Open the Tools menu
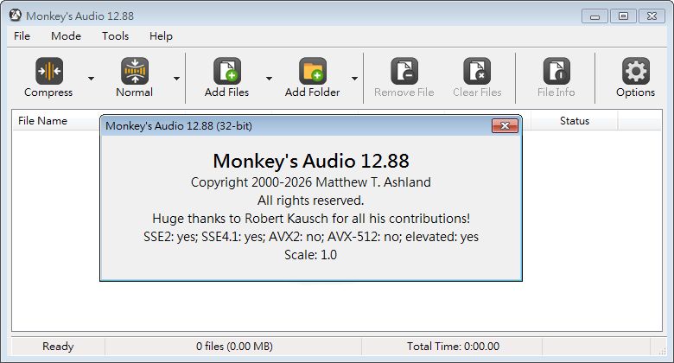Screen dimensions: 674x363 [115, 36]
